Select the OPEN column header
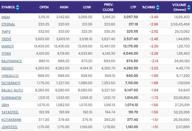Viewport: 192px width, 131px height. 44,7
